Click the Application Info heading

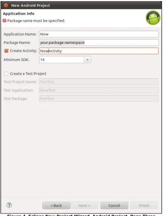coord(19,14)
